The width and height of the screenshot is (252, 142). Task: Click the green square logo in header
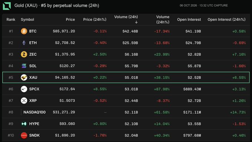pos(7,6)
